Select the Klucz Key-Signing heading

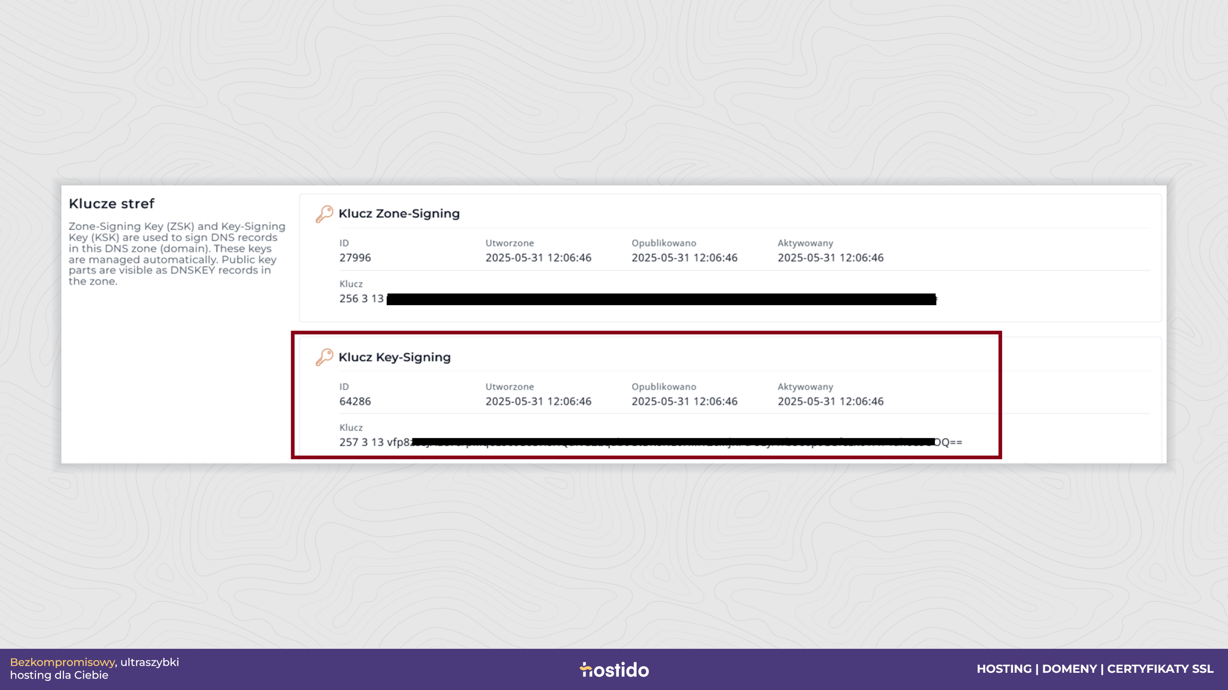[x=395, y=357]
